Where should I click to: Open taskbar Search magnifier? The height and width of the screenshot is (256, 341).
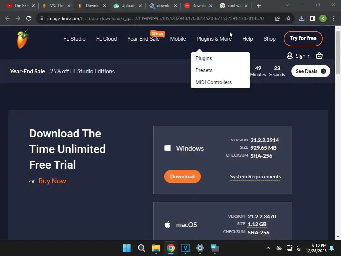[141, 248]
